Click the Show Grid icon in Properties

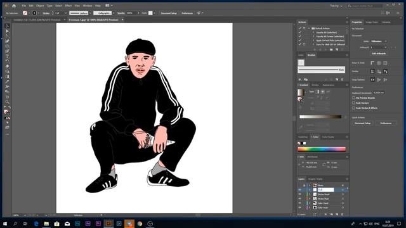[379, 63]
